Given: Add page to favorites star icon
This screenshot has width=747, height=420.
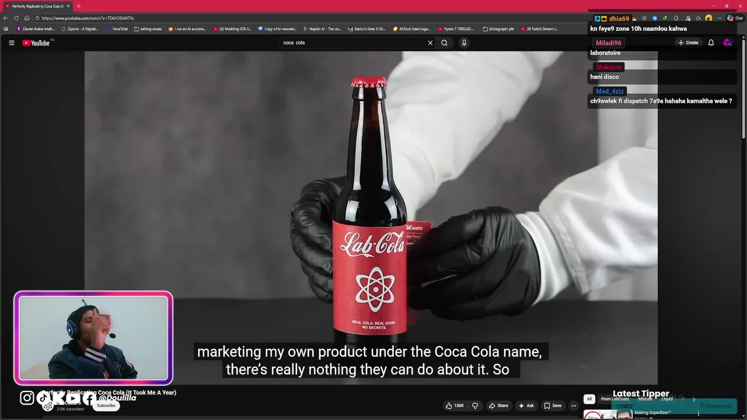Looking at the screenshot, I should pyautogui.click(x=698, y=18).
